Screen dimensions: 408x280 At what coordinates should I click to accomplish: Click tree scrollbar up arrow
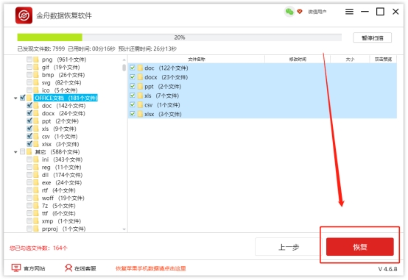tap(124, 60)
